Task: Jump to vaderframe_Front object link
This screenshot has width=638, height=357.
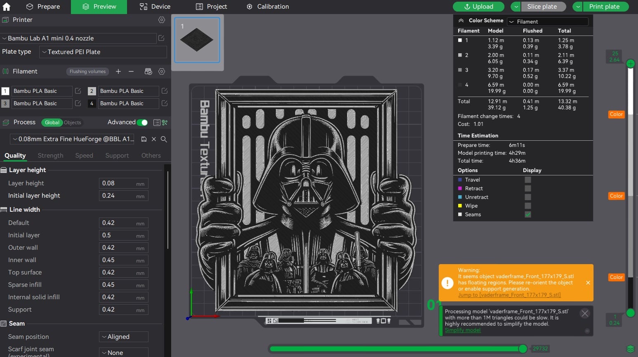Action: click(509, 295)
